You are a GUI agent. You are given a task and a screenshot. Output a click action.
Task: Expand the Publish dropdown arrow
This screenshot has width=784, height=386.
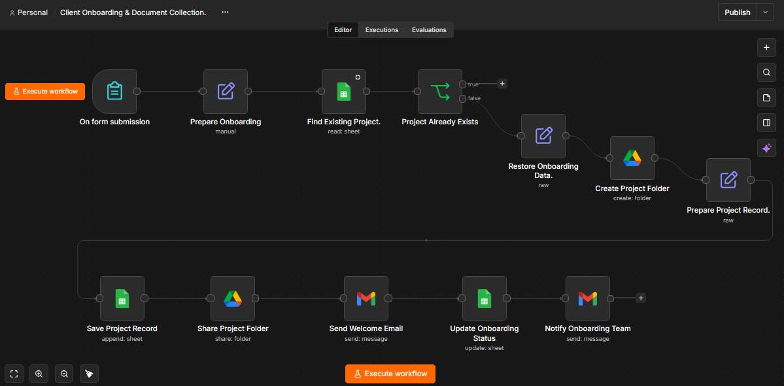[x=766, y=12]
